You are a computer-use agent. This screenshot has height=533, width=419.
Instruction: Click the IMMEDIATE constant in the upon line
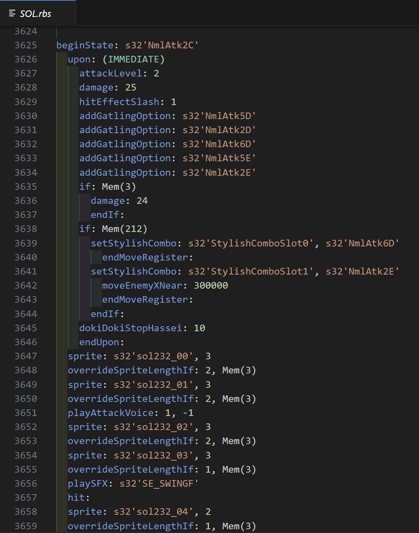[x=134, y=59]
